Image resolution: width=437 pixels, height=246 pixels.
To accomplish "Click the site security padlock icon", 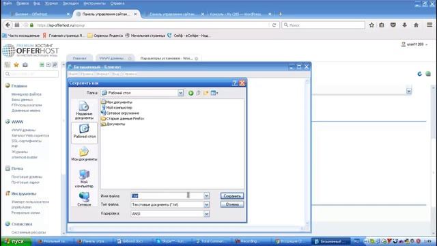I will (x=32, y=25).
